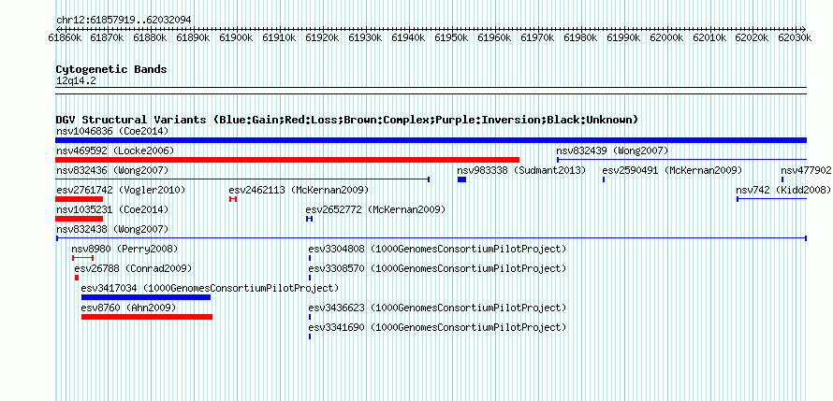Screen dimensions: 833x401
Task: Click the small red esv2462113 marker
Action: point(233,199)
